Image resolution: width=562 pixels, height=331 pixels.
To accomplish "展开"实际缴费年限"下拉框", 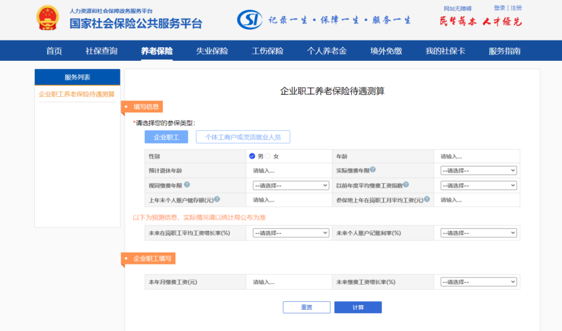I will (477, 170).
